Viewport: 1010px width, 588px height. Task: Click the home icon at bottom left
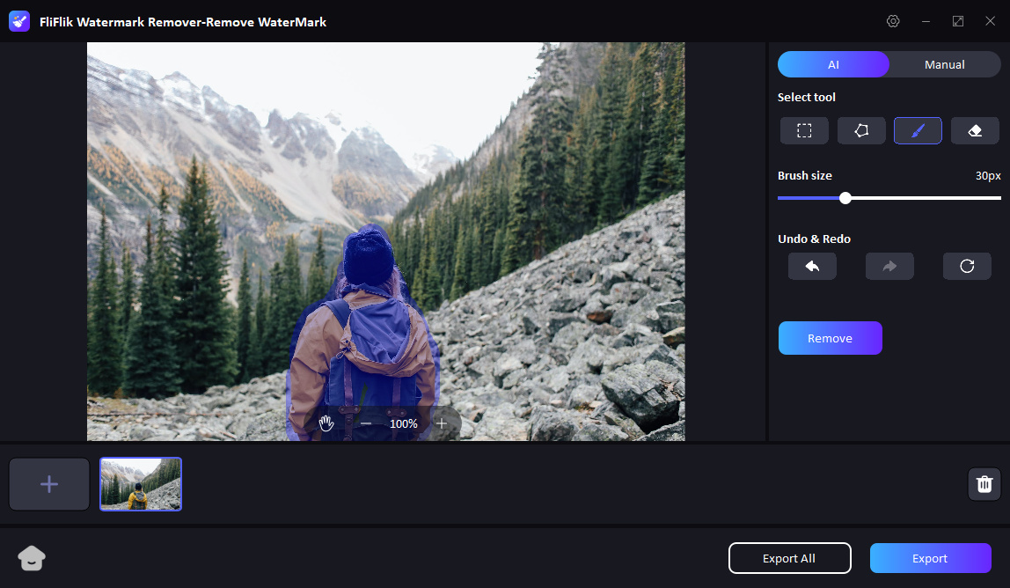pyautogui.click(x=32, y=558)
